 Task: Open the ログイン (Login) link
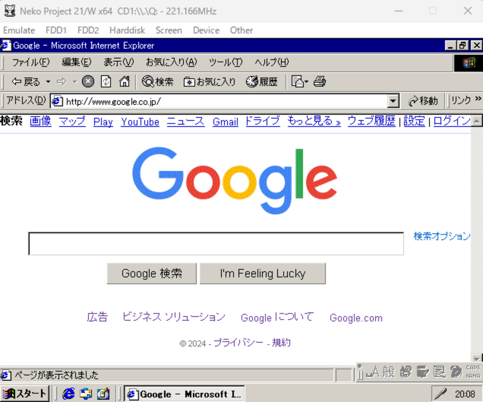click(452, 121)
